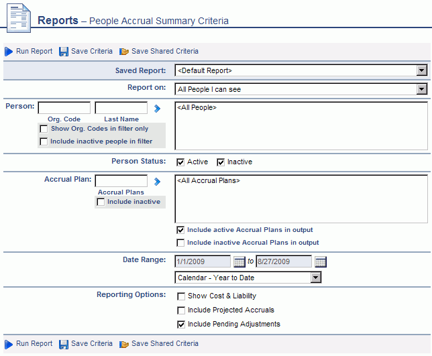This screenshot has width=432, height=356.
Task: Click the Accrual Plan filter arrow icon
Action: pyautogui.click(x=157, y=181)
